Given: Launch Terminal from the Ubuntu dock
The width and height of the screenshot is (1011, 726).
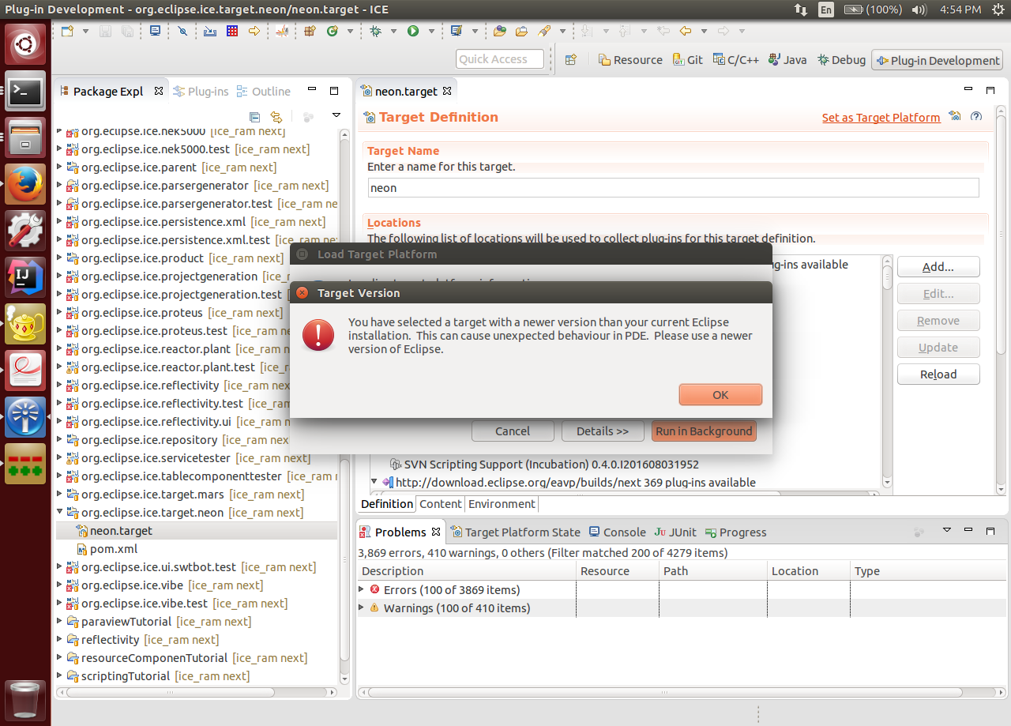Looking at the screenshot, I should tap(25, 92).
